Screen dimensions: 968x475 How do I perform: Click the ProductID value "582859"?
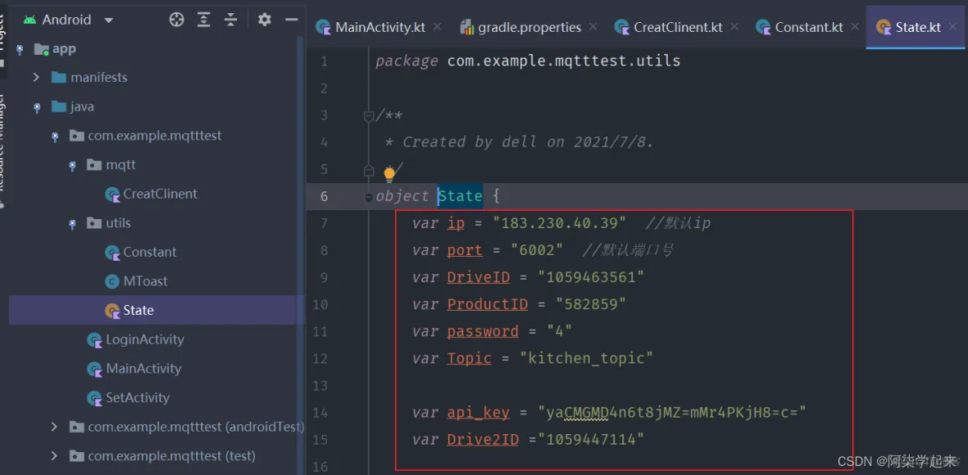point(591,304)
